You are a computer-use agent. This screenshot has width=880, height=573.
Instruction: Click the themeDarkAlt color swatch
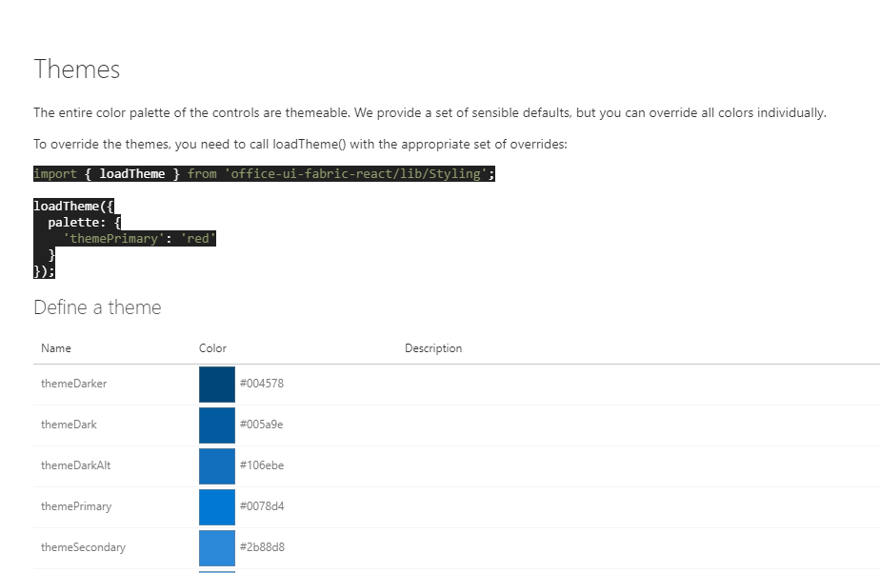click(216, 465)
